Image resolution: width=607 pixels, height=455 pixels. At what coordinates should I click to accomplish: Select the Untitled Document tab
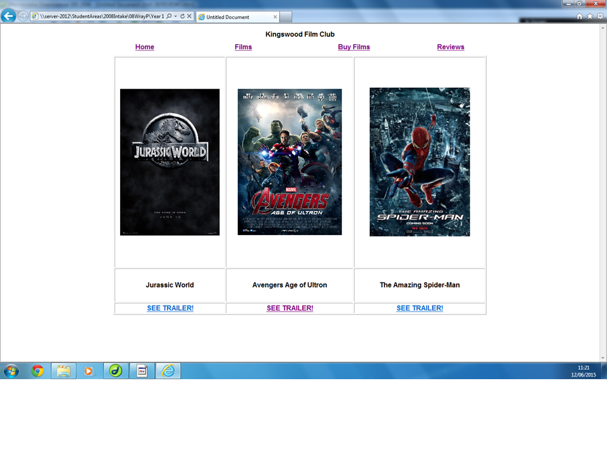pyautogui.click(x=238, y=16)
